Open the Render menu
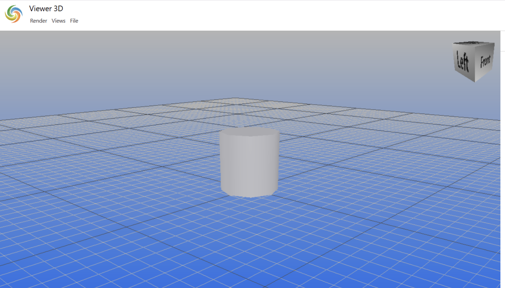Image resolution: width=505 pixels, height=288 pixels. click(x=39, y=21)
